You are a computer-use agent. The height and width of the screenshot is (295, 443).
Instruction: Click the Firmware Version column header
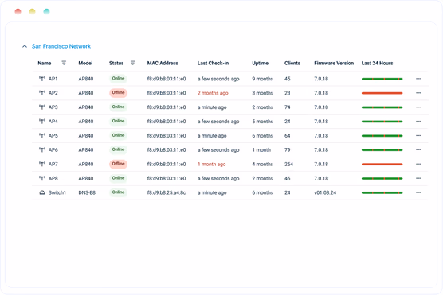coord(334,63)
